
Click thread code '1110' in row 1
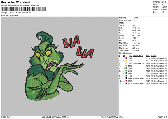[x=148, y=58]
